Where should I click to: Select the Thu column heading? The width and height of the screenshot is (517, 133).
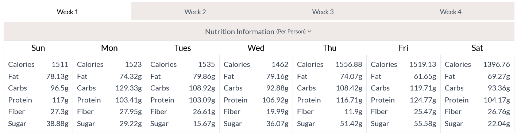[329, 48]
